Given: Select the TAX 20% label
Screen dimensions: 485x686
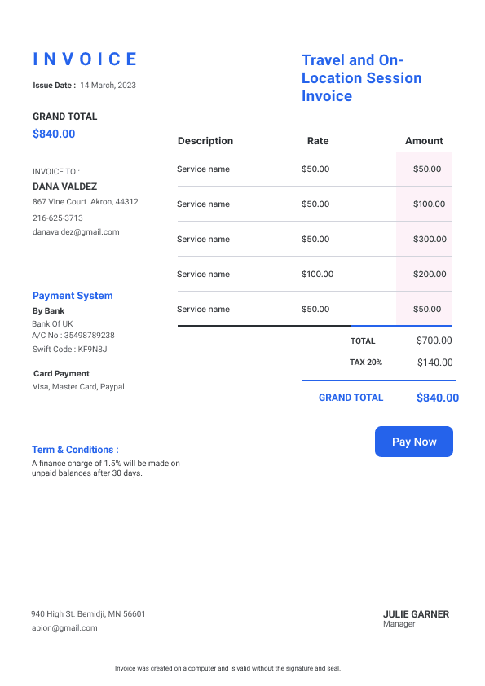Looking at the screenshot, I should (x=365, y=363).
